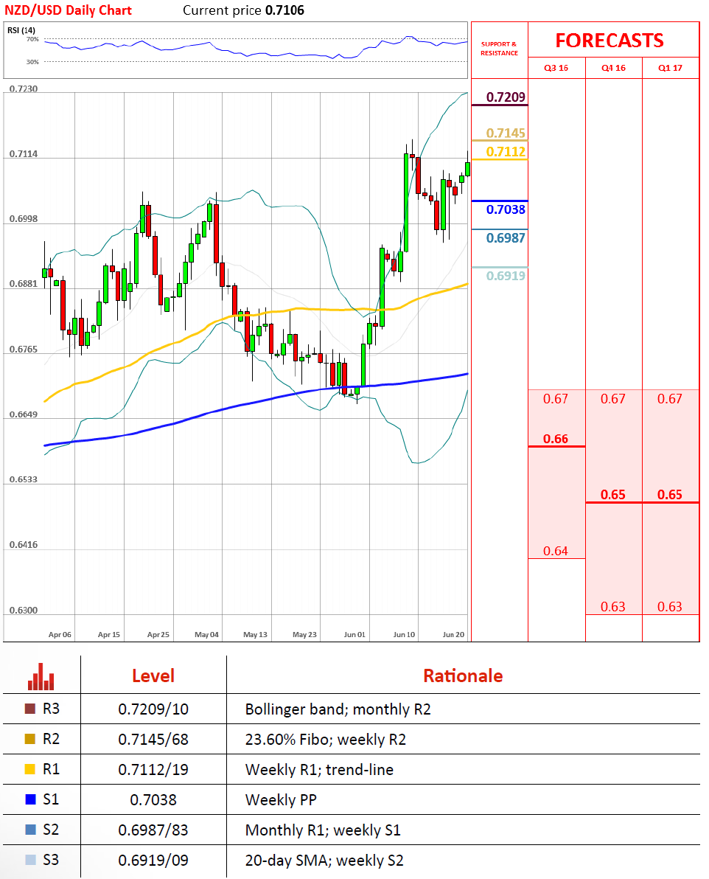The height and width of the screenshot is (879, 709).
Task: Select the 0.6919 support level label
Action: pyautogui.click(x=506, y=277)
